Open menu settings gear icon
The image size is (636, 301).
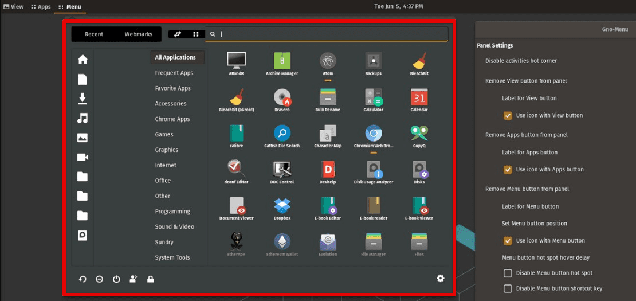(440, 278)
